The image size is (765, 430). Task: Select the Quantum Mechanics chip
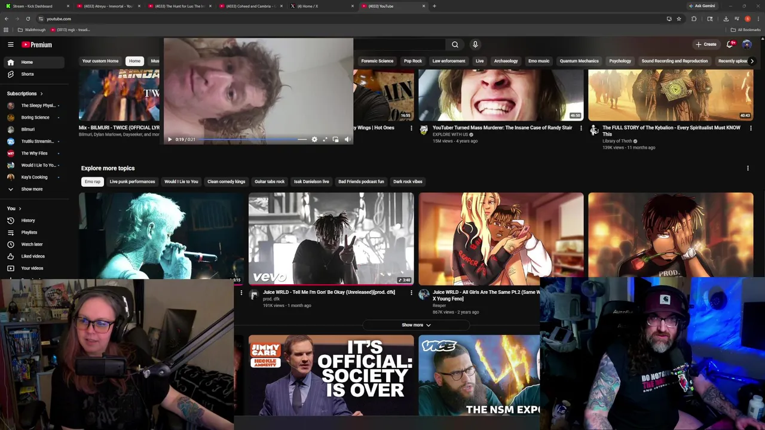coord(579,61)
